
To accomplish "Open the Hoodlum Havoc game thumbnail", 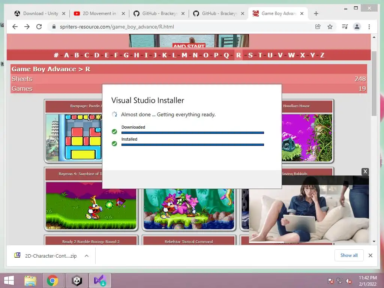I will coord(307,138).
